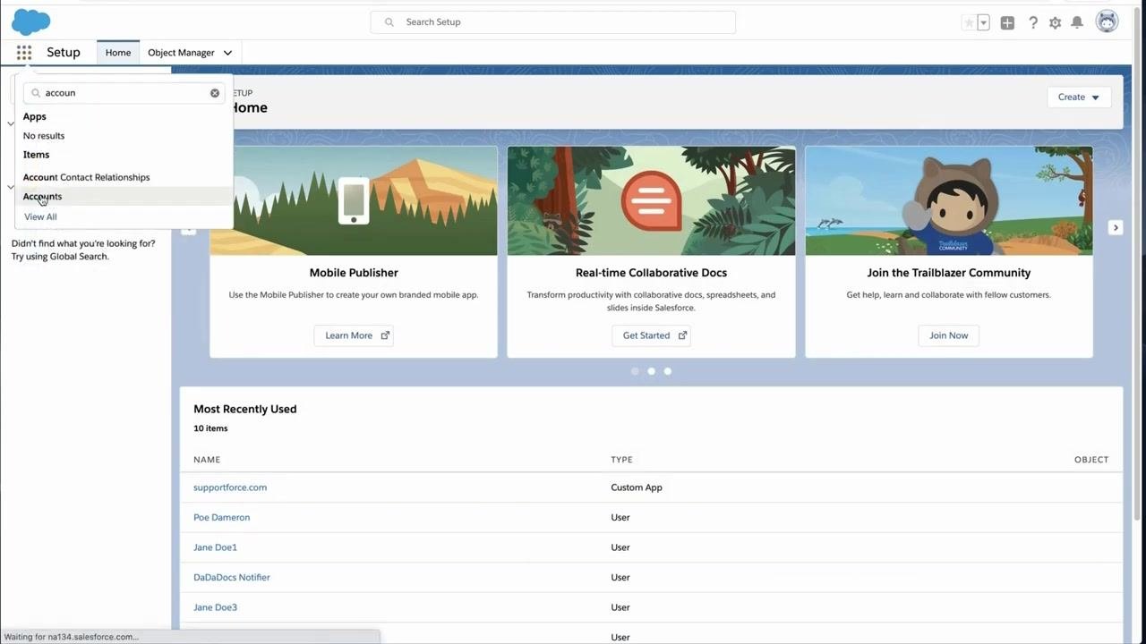Click Get Started for Collaborative Docs

(651, 335)
